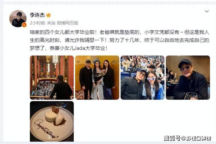Open the "微博网页版" source link
216x144 pixels.
click(67, 23)
